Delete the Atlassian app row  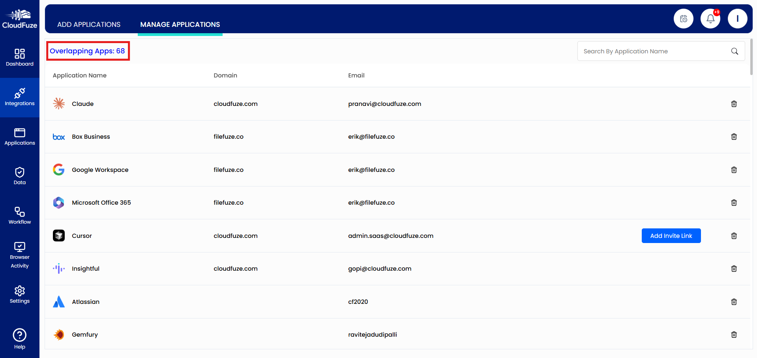pos(734,301)
